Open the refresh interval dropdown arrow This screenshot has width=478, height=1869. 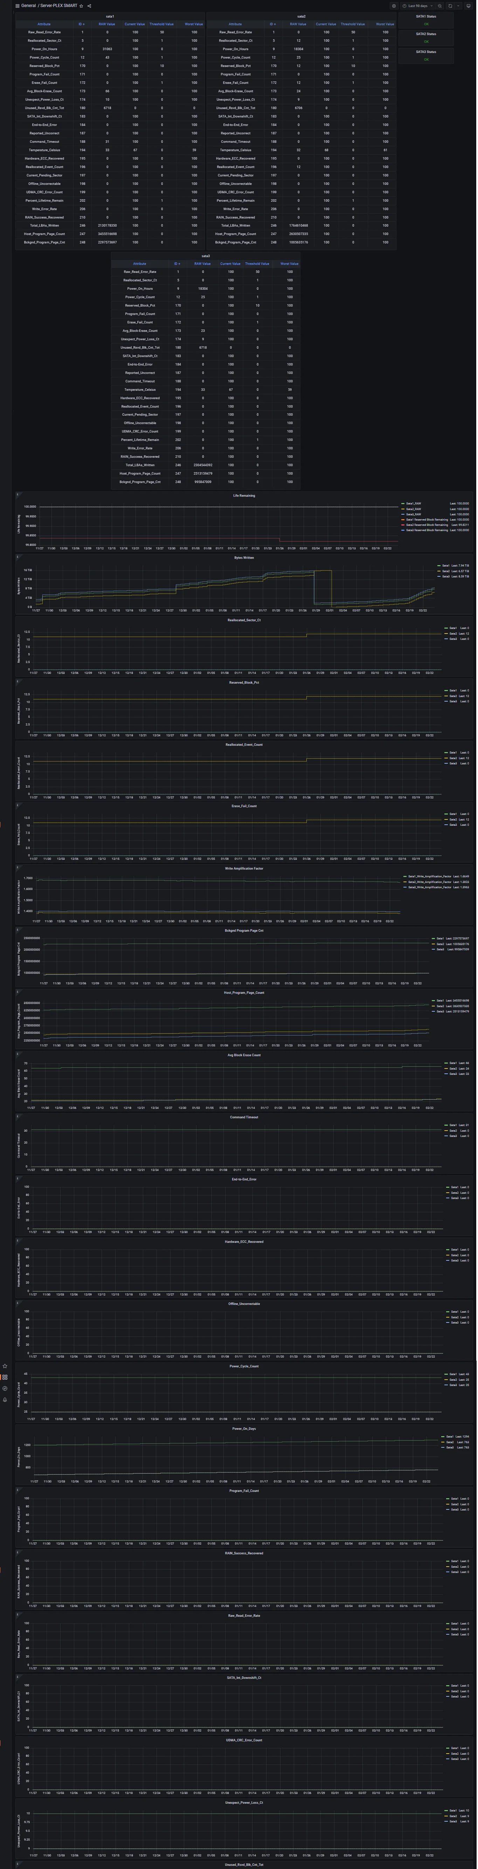coord(458,6)
